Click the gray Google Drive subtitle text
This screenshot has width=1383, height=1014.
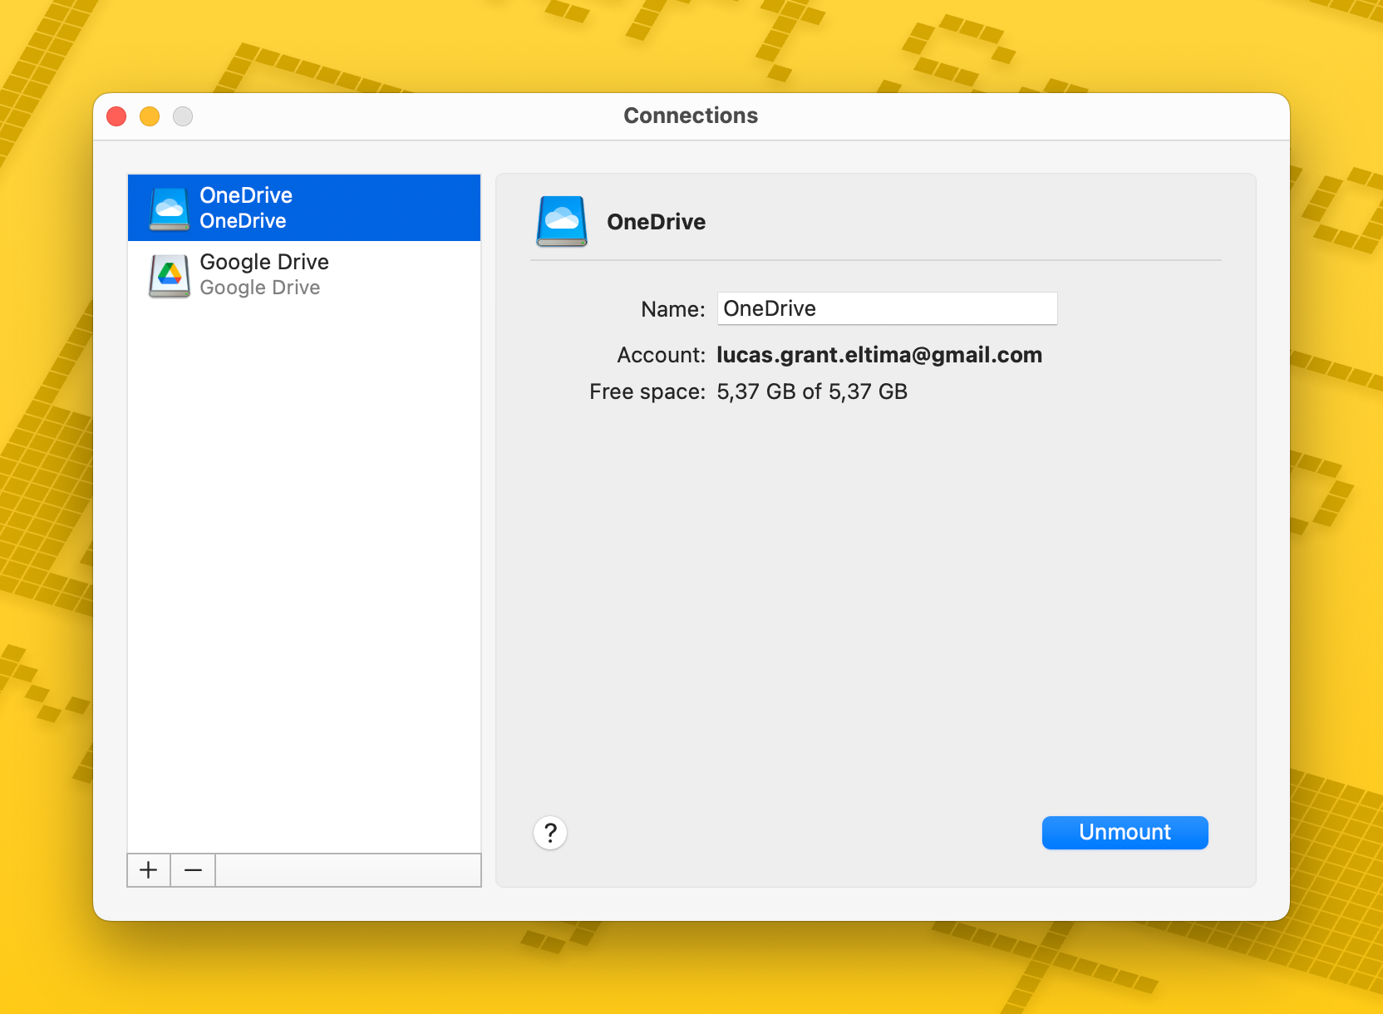tap(260, 288)
